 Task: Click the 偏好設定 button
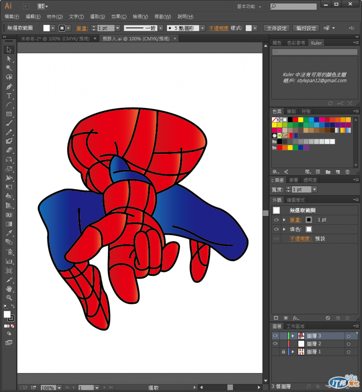(306, 28)
